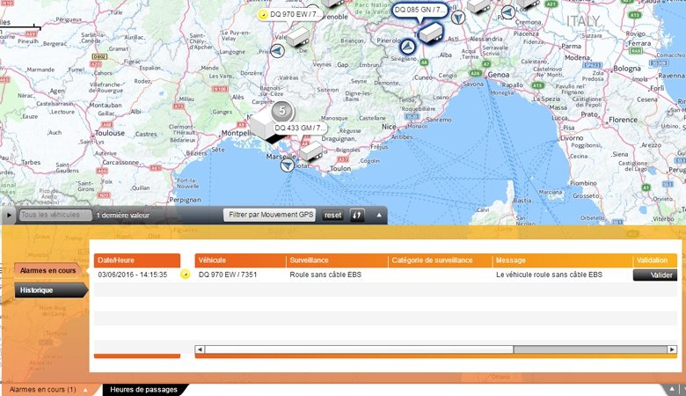Open the cluster badge showing 5 vehicles
The width and height of the screenshot is (686, 396).
tap(282, 111)
